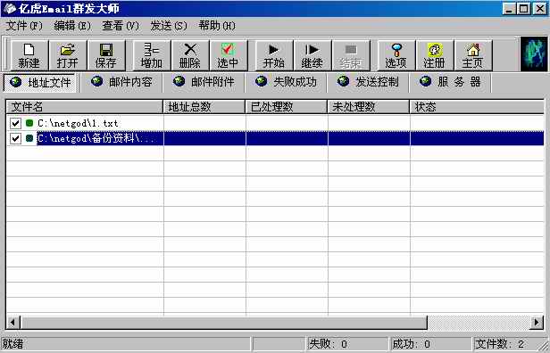Delete the entry with the 删除 X icon
Image resolution: width=550 pixels, height=353 pixels.
pos(190,55)
